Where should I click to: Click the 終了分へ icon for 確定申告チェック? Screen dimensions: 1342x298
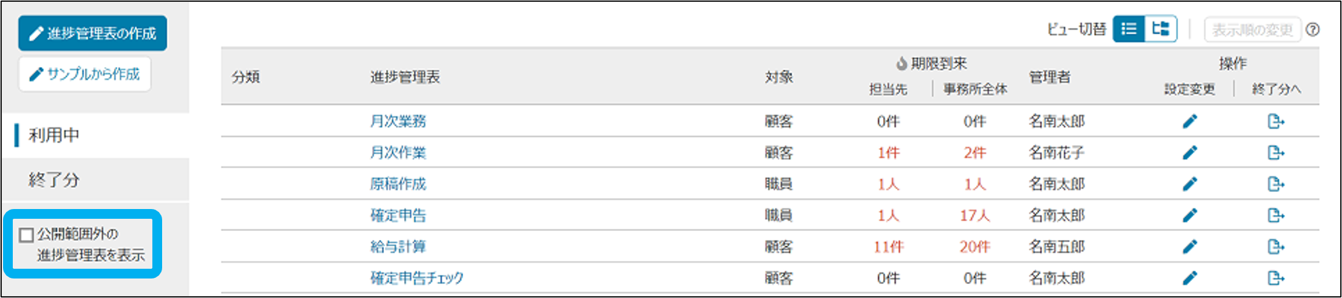(1276, 278)
